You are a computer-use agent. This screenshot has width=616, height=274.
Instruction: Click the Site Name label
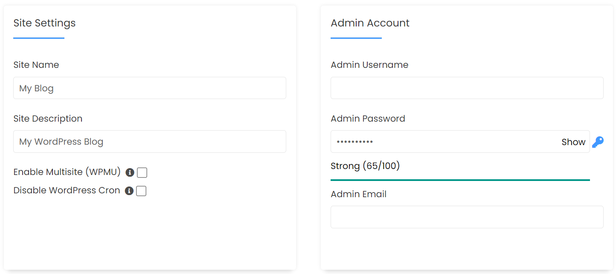pos(36,65)
